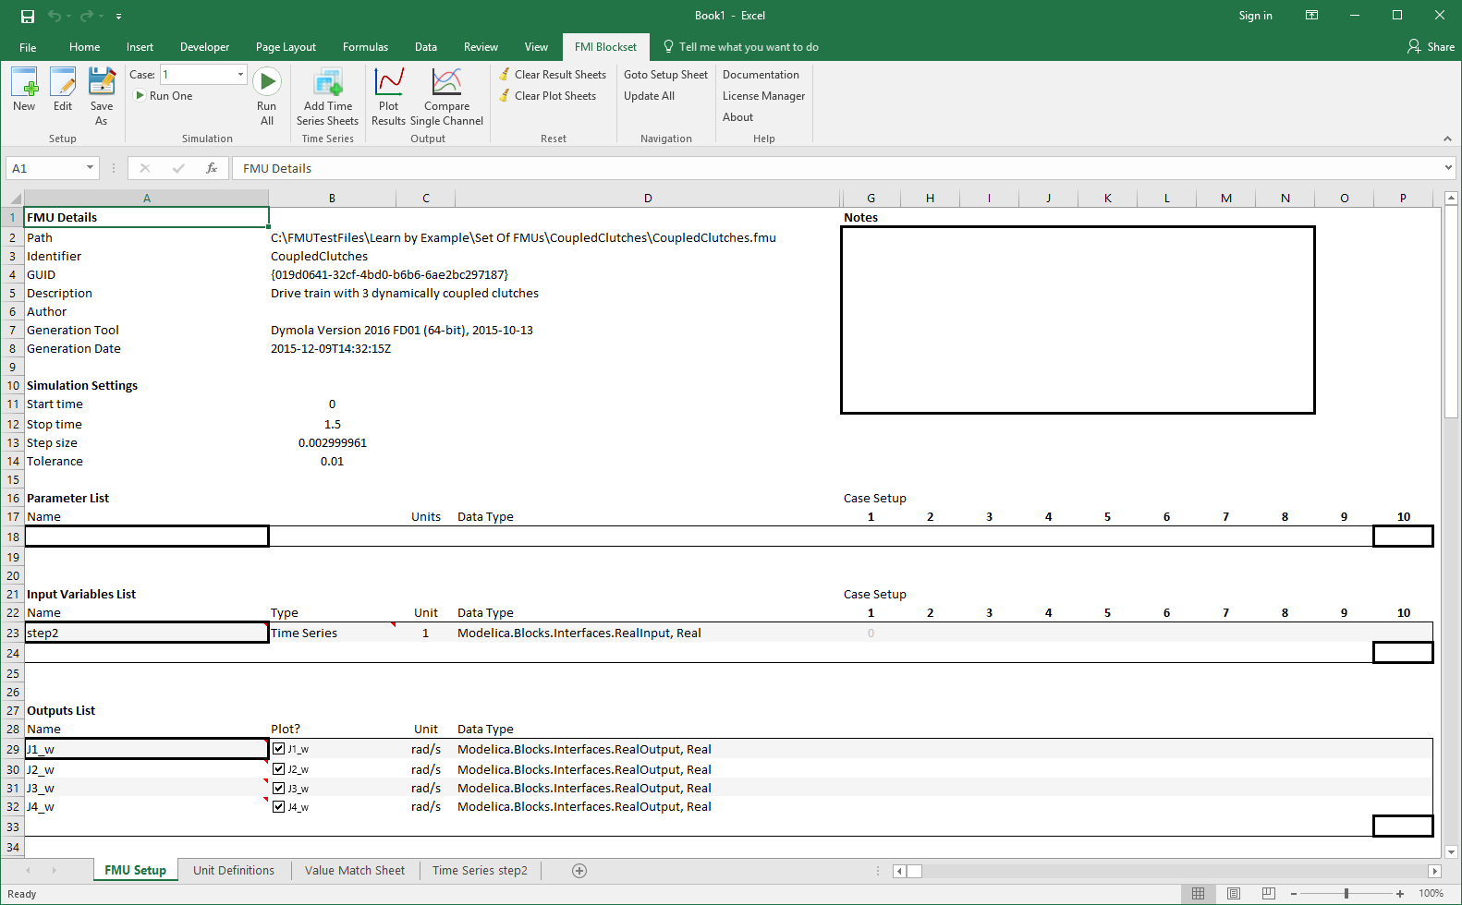The height and width of the screenshot is (905, 1462).
Task: Click the formula bar Enter checkmark icon
Action: (178, 168)
